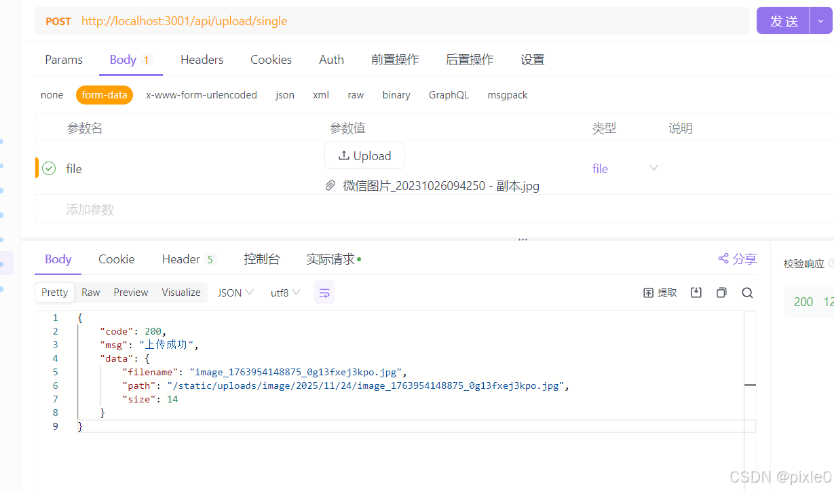Open the request Cookies tab
834x490 pixels.
pyautogui.click(x=271, y=60)
